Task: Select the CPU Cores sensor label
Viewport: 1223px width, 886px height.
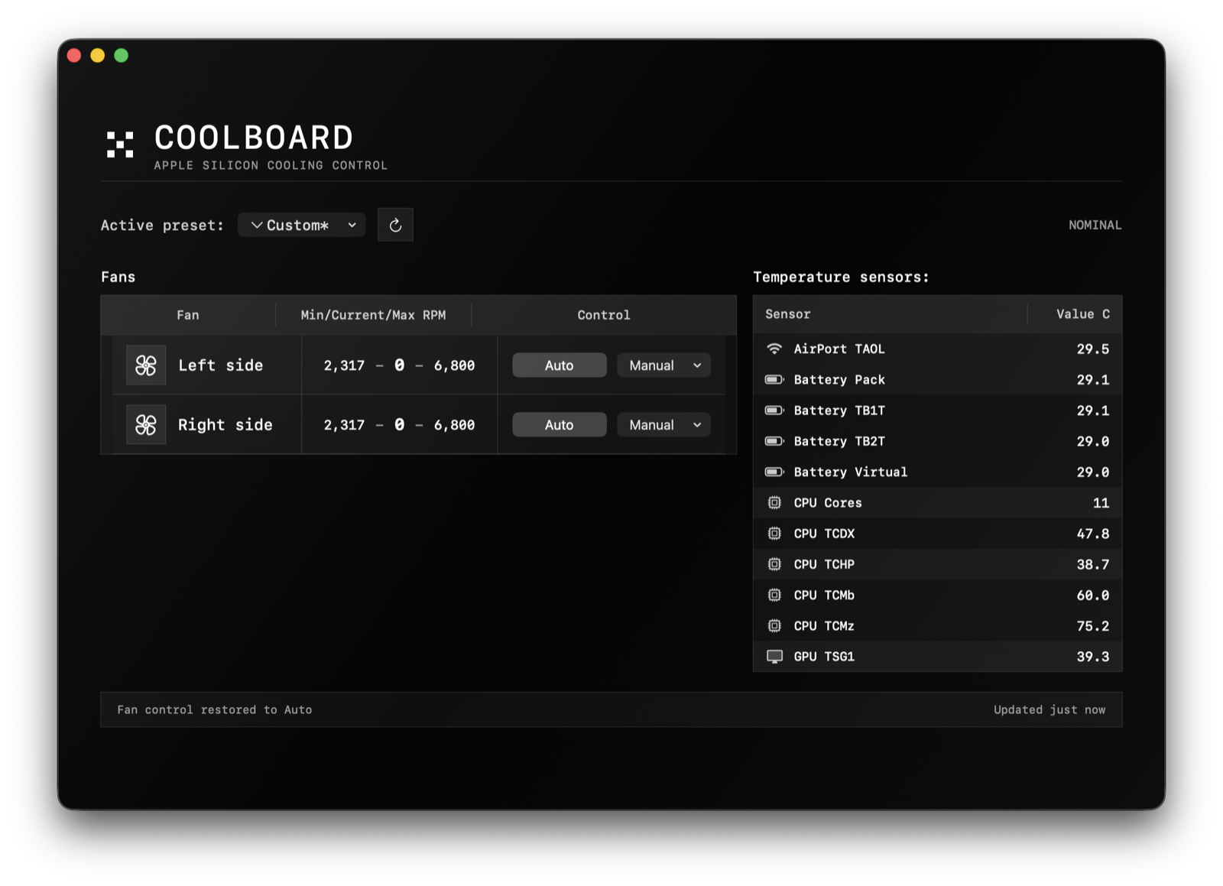Action: 828,502
